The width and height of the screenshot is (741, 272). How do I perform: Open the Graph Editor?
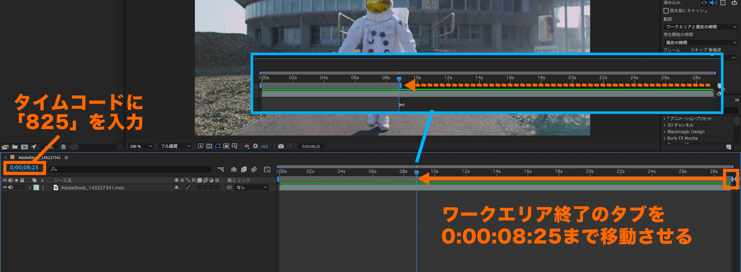click(x=267, y=169)
